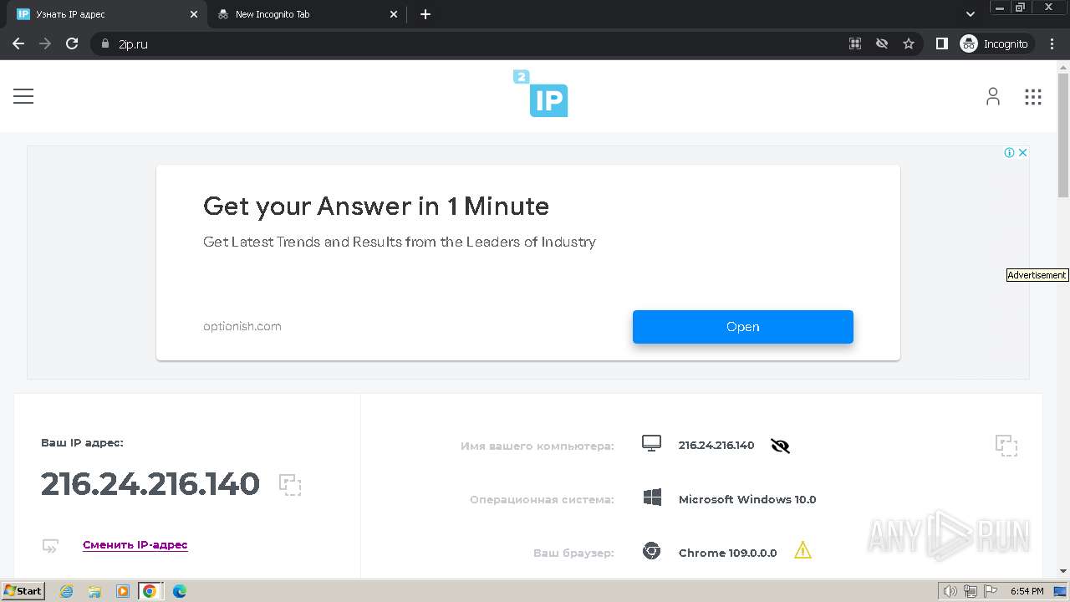Open the hamburger menu on 2ip page
The image size is (1070, 602).
pyautogui.click(x=23, y=96)
